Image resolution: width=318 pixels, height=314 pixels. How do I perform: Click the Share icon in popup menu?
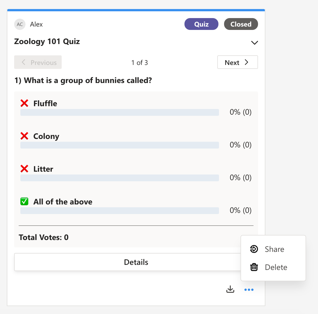tap(254, 249)
